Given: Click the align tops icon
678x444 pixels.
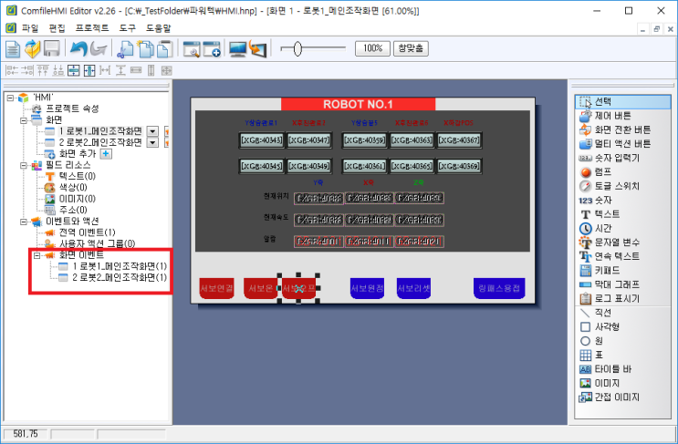Looking at the screenshot, I should click(x=43, y=70).
